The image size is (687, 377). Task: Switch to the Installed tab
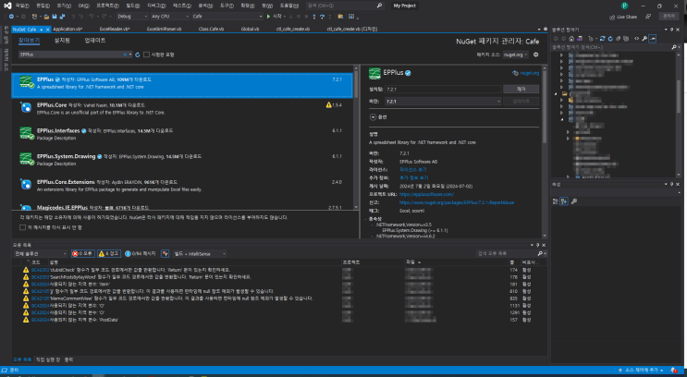[x=62, y=42]
